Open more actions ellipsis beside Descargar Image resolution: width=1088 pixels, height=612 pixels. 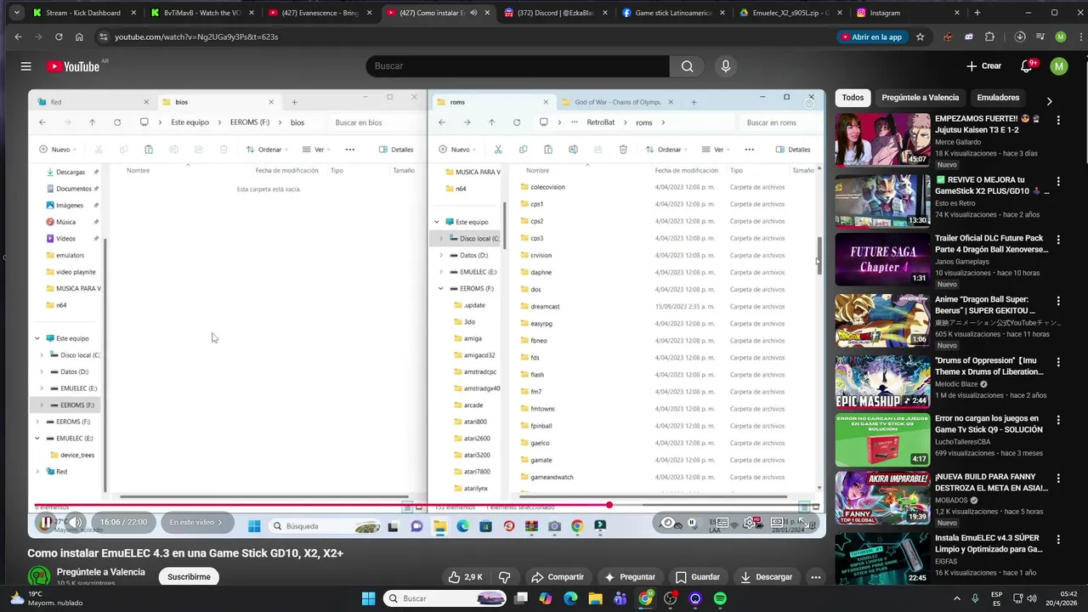pos(815,577)
